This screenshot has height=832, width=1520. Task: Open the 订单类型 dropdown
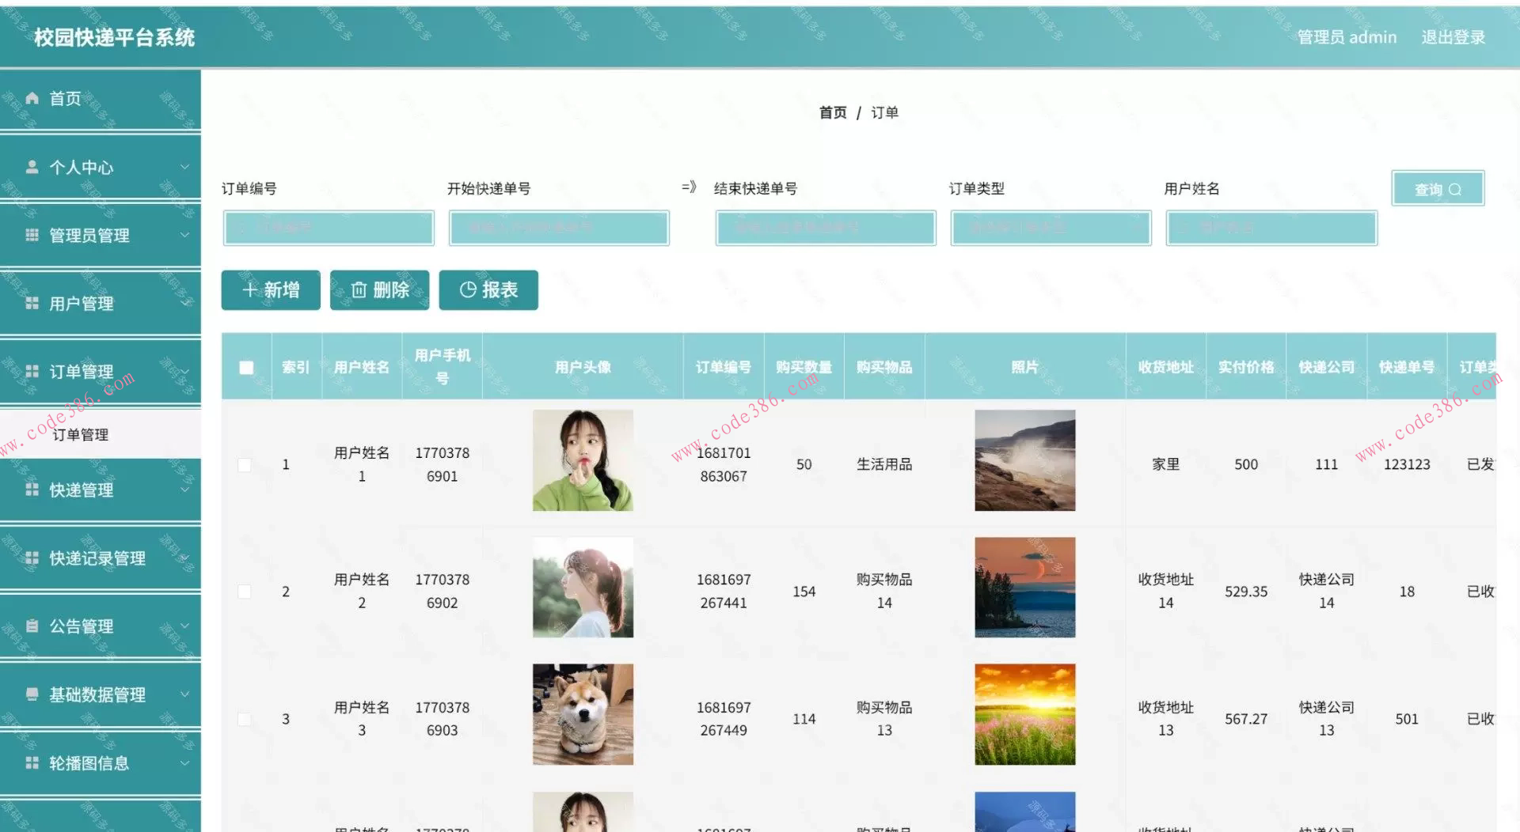coord(1051,228)
